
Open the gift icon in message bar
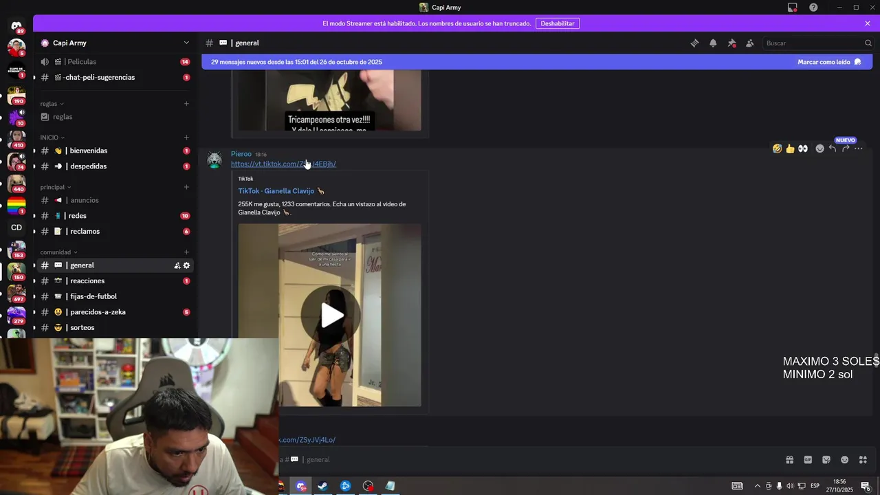click(789, 460)
